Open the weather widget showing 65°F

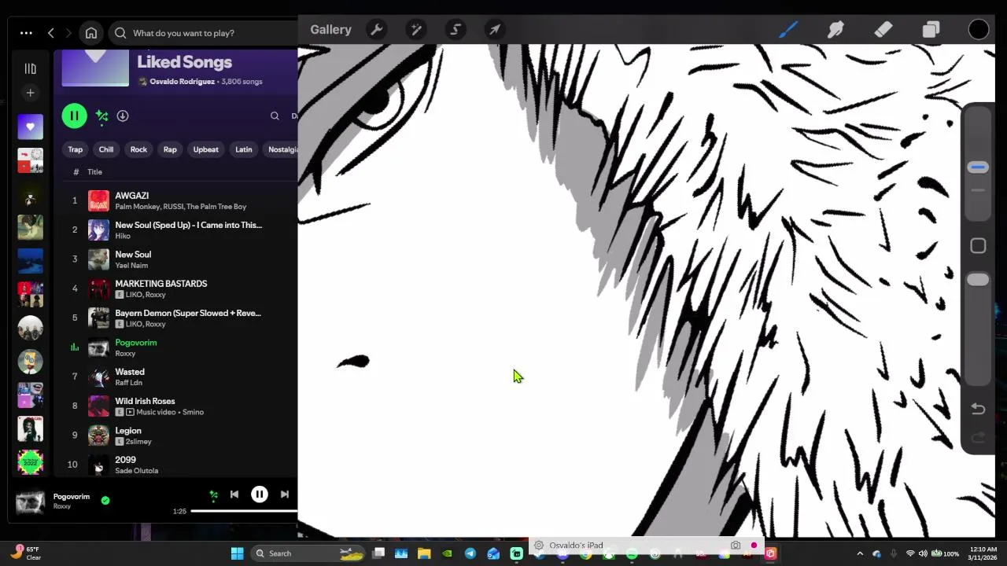click(26, 553)
